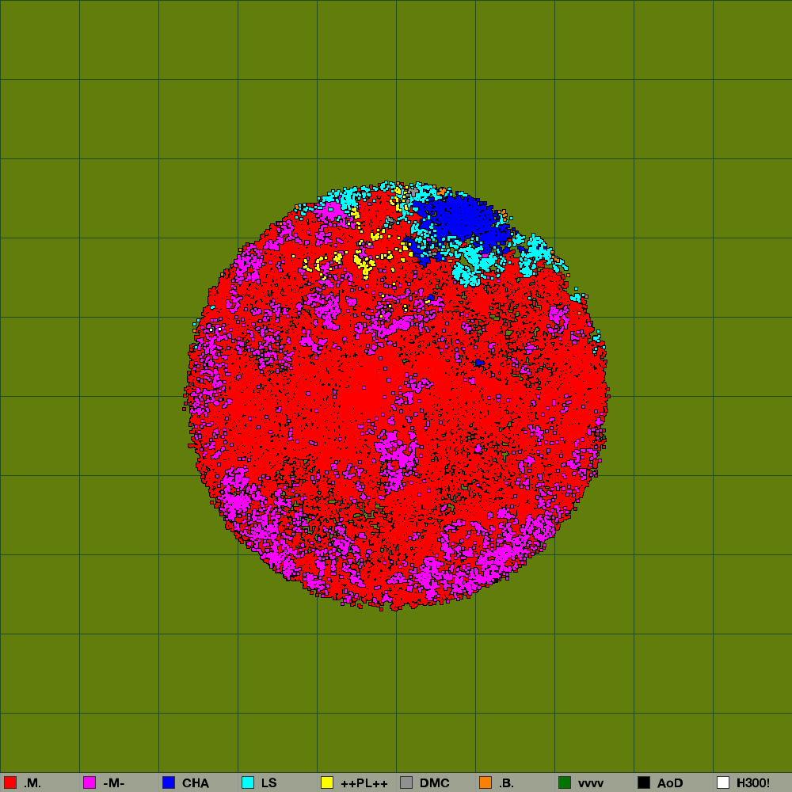Select the 'DMC' legend label
The height and width of the screenshot is (792, 792).
coord(434,783)
